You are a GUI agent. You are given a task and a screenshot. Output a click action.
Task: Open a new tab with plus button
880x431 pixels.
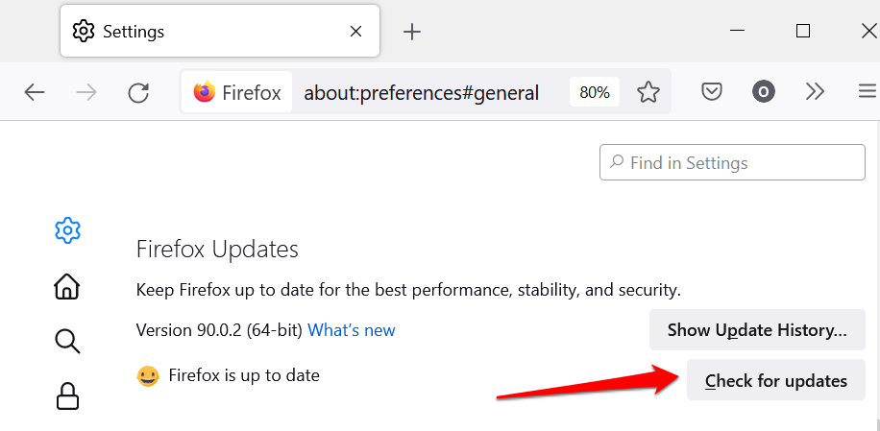412,32
